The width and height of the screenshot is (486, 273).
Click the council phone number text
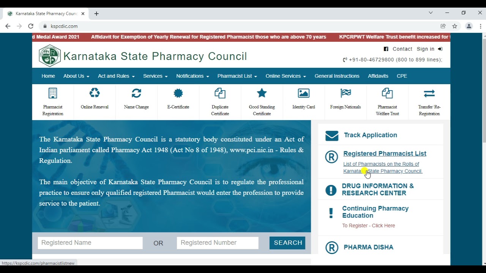point(393,60)
